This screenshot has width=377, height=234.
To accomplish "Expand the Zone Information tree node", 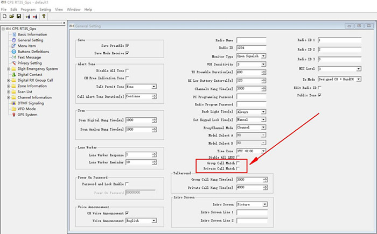I will [x=8, y=86].
